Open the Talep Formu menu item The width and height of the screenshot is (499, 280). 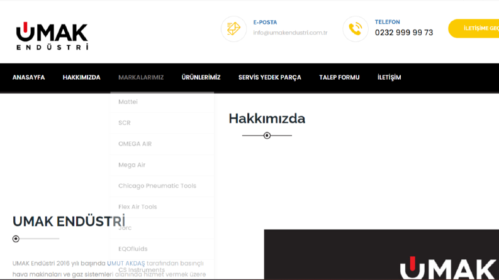[339, 77]
